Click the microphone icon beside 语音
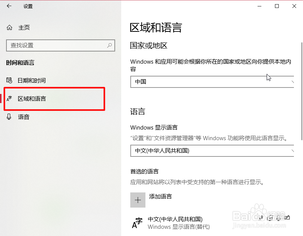 [9, 117]
